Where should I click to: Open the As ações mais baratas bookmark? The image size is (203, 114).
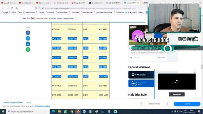coord(134,13)
